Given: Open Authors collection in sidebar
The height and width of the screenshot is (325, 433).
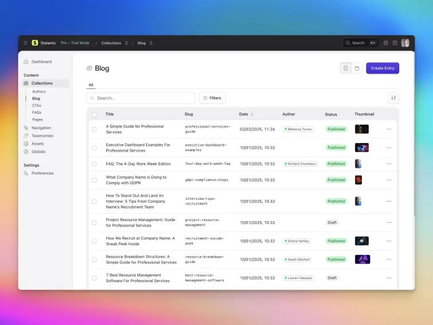Looking at the screenshot, I should tap(38, 91).
